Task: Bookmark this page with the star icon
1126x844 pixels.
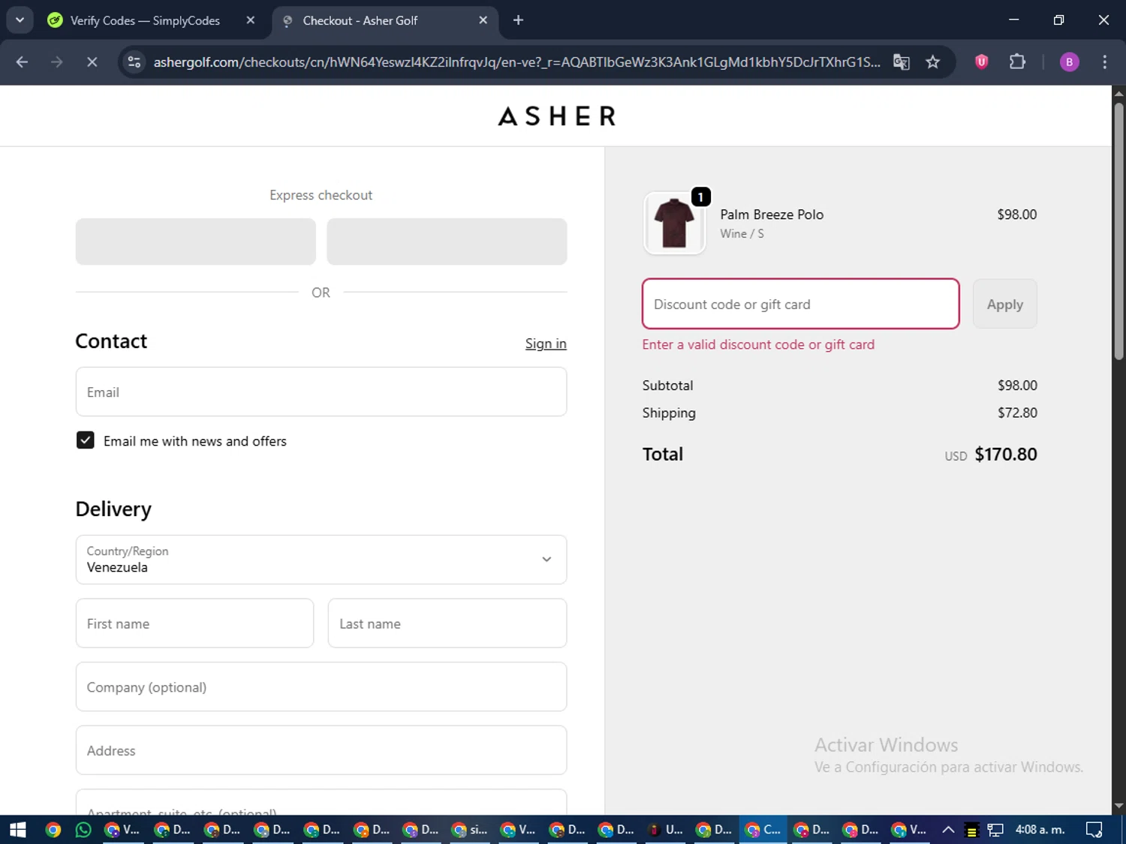Action: click(x=932, y=62)
